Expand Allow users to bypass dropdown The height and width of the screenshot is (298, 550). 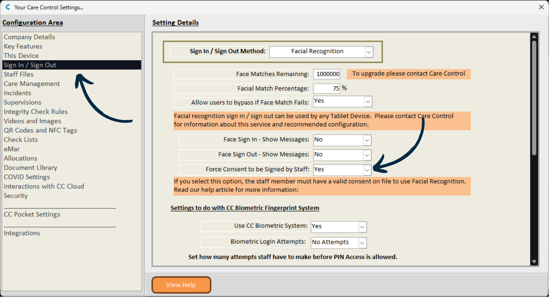tap(368, 102)
